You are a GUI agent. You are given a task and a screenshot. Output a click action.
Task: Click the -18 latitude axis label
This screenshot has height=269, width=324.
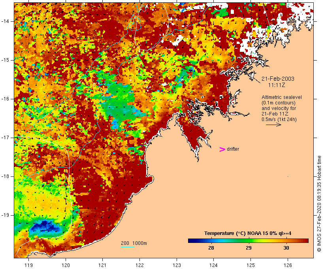[5, 176]
